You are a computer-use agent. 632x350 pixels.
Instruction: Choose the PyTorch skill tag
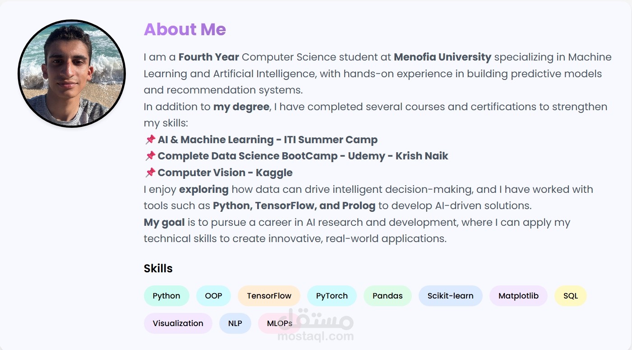[332, 296]
